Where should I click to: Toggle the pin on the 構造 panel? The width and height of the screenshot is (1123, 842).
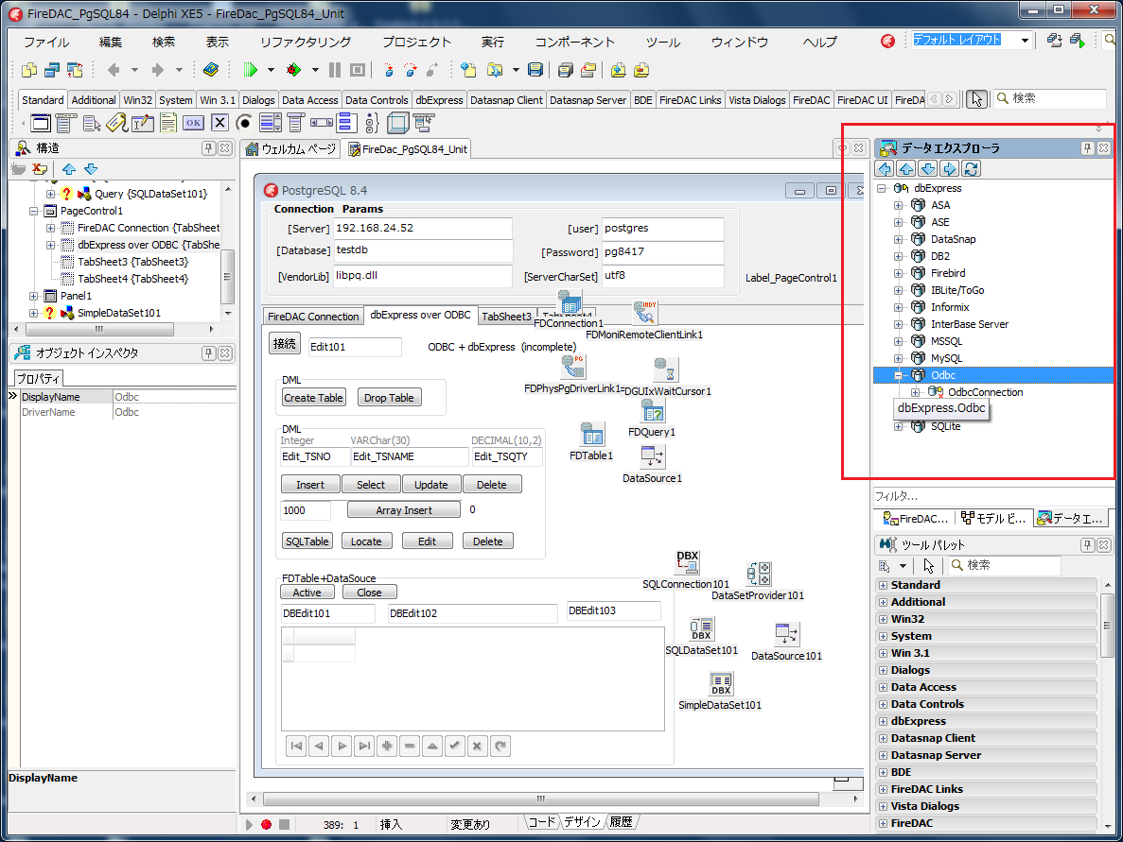coord(208,148)
